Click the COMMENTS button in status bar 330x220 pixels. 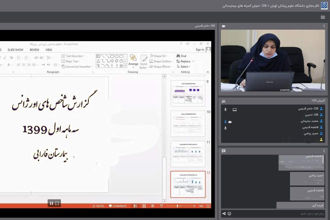pyautogui.click(x=118, y=206)
